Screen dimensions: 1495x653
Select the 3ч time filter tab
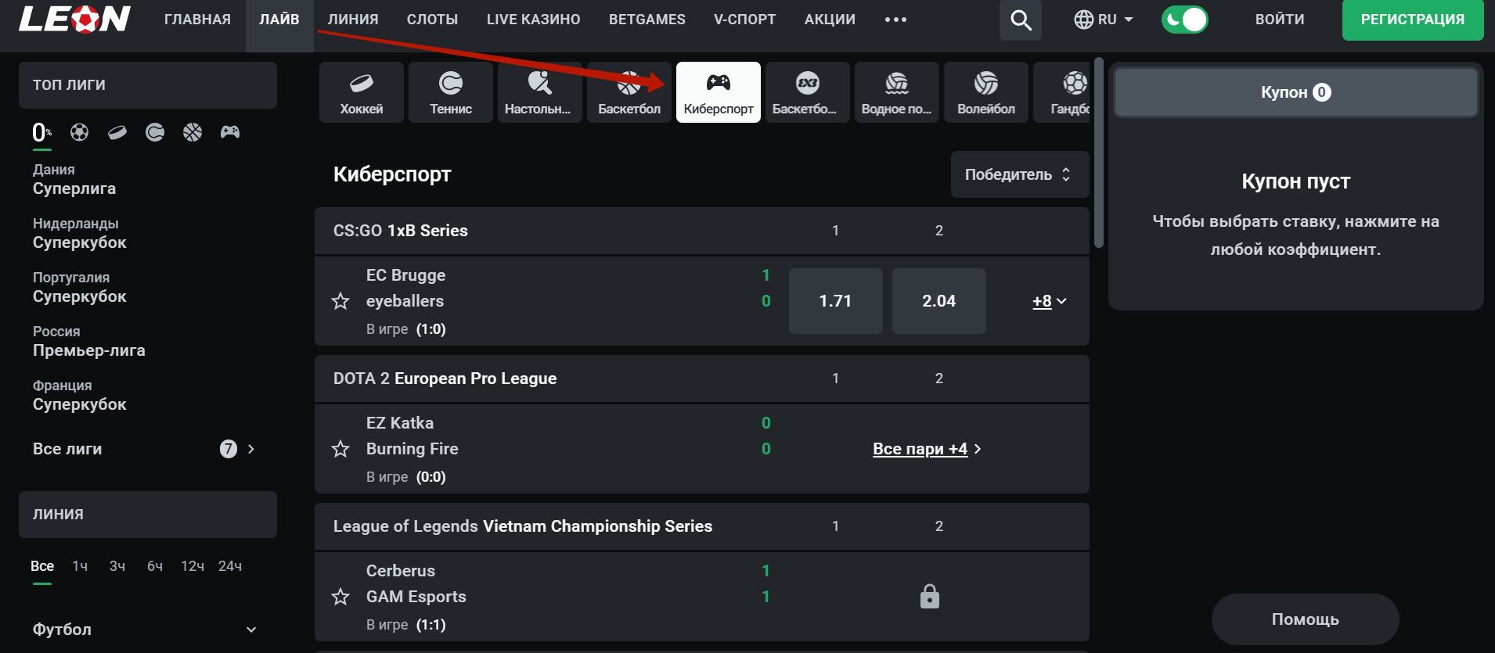click(117, 566)
